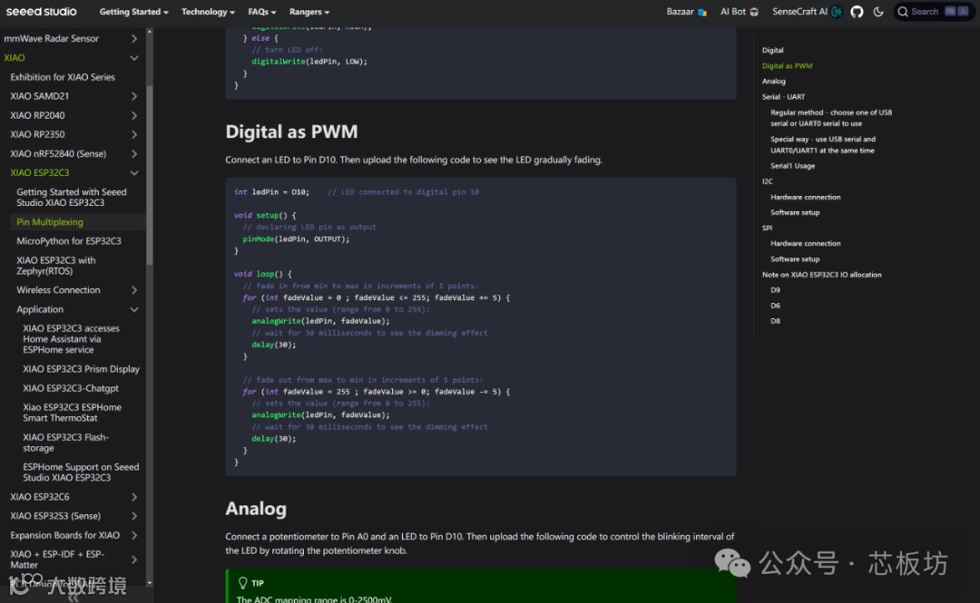
Task: Jump to I2C section in contents
Action: coord(768,181)
